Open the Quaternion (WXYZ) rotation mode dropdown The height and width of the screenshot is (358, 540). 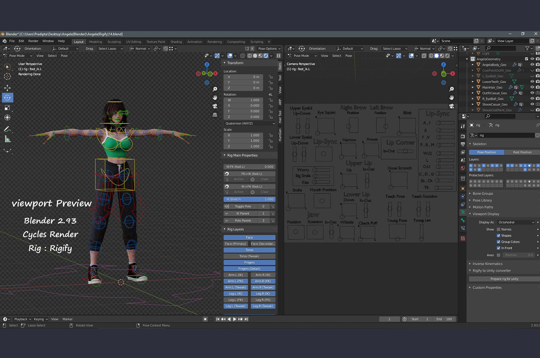point(249,123)
